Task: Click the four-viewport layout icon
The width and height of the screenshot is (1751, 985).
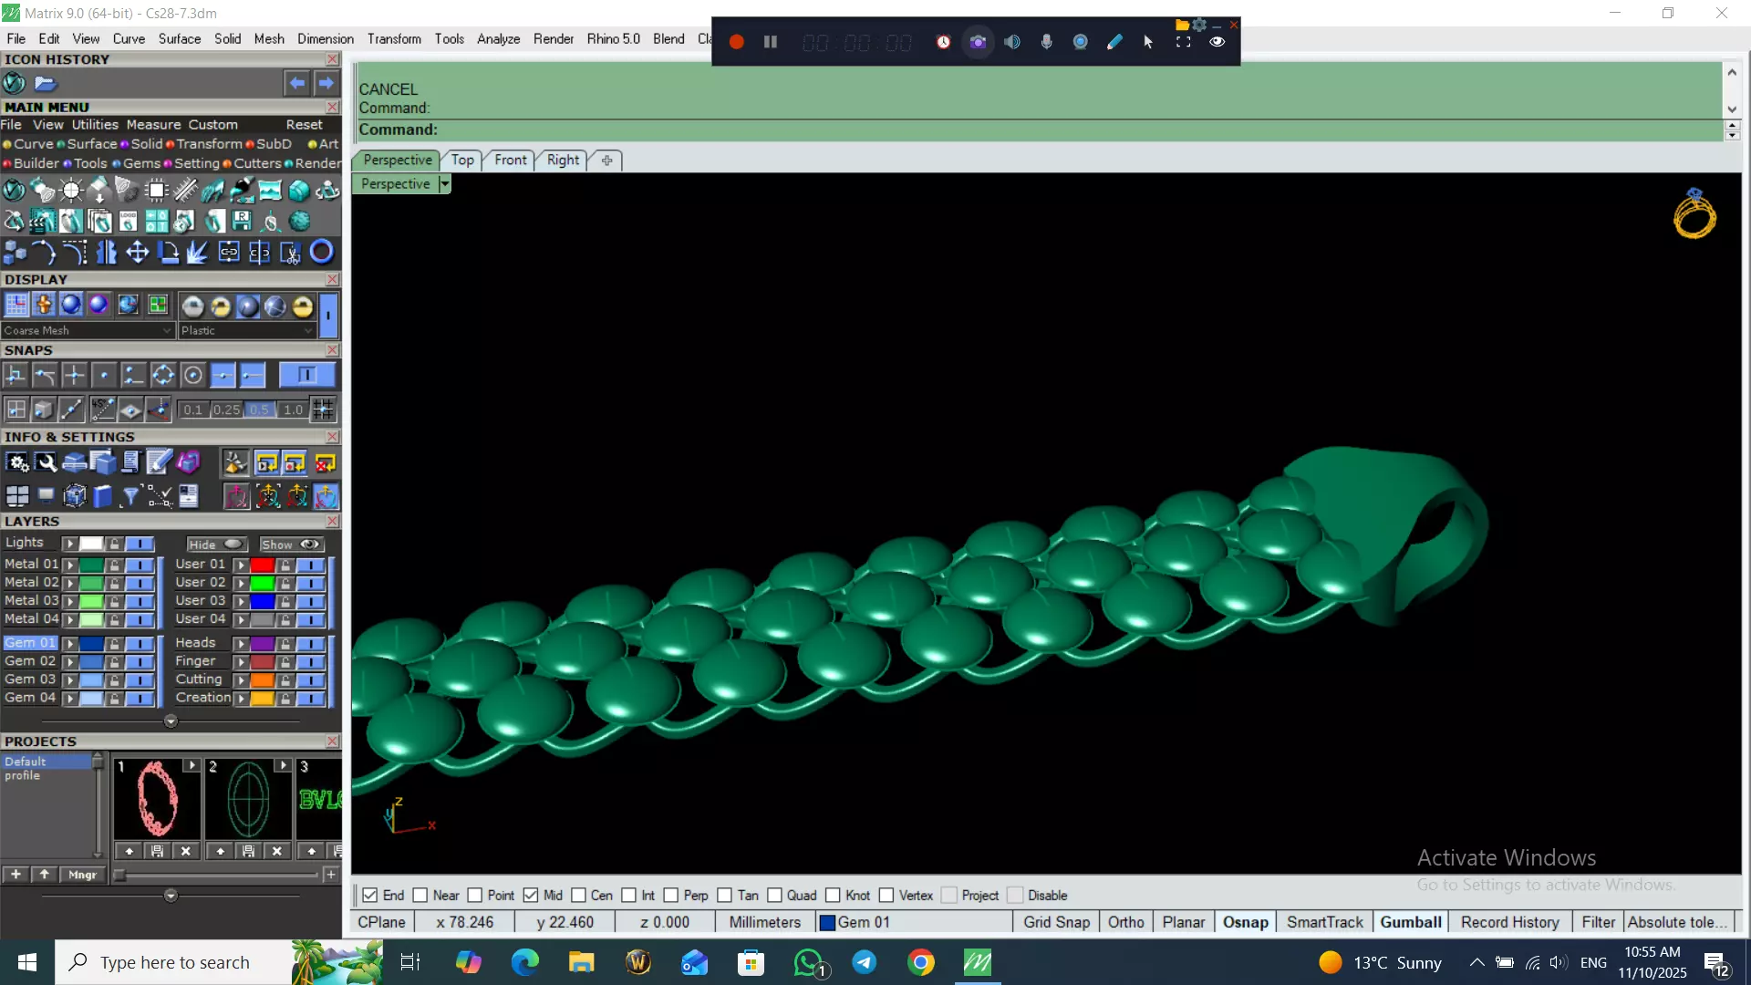Action: (x=17, y=496)
